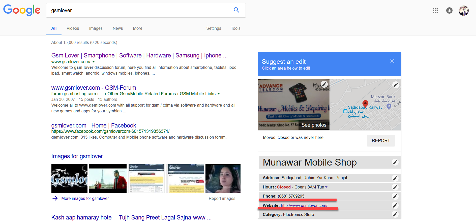Click the Munawar Mobile Shop title
476x222 pixels.
[x=310, y=162]
